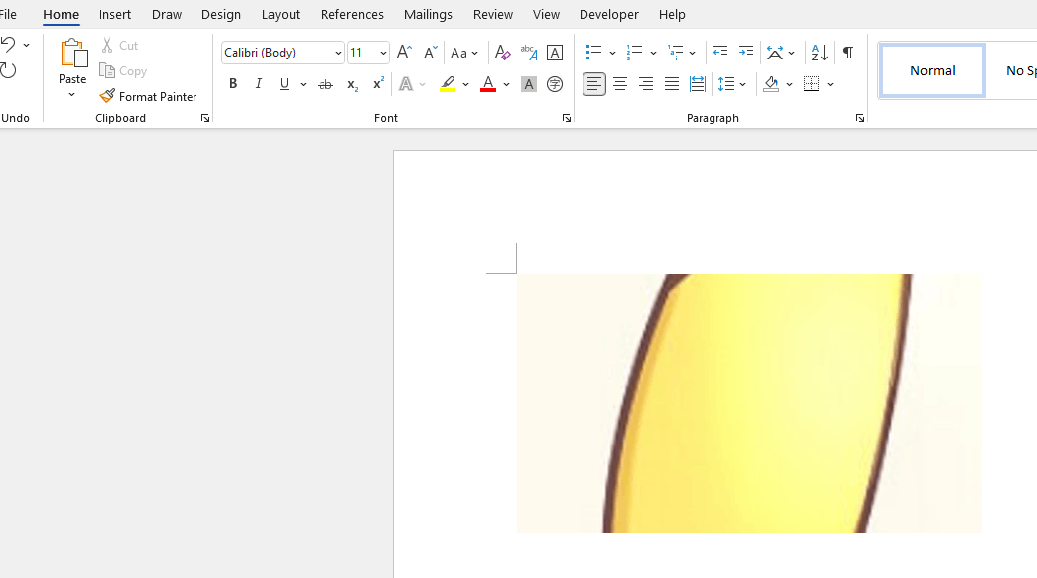1037x578 pixels.
Task: Click the Format Painter brush icon
Action: (107, 97)
